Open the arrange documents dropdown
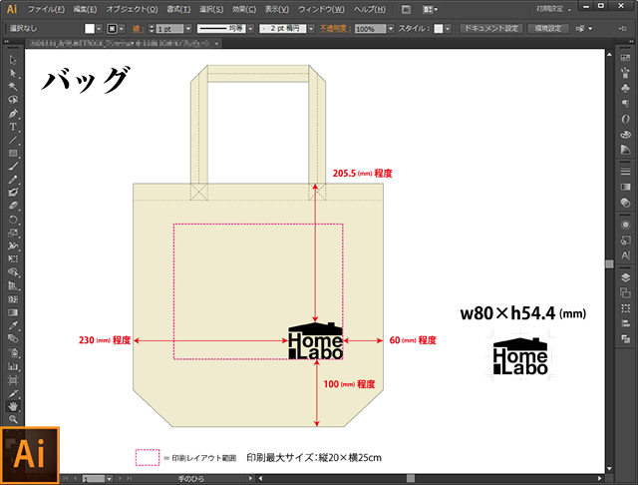638x485 pixels. [x=430, y=9]
